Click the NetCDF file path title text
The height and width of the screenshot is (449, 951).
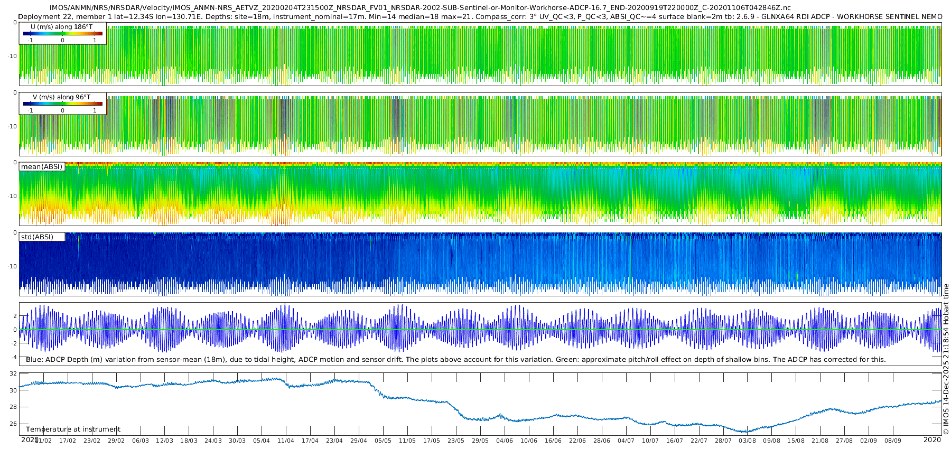[420, 7]
